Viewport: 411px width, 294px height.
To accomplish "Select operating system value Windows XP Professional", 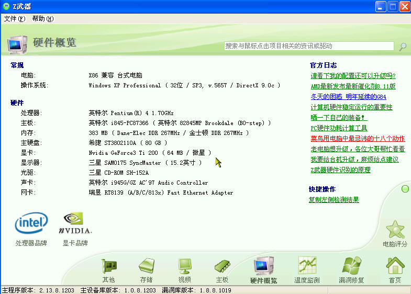I will pyautogui.click(x=184, y=85).
